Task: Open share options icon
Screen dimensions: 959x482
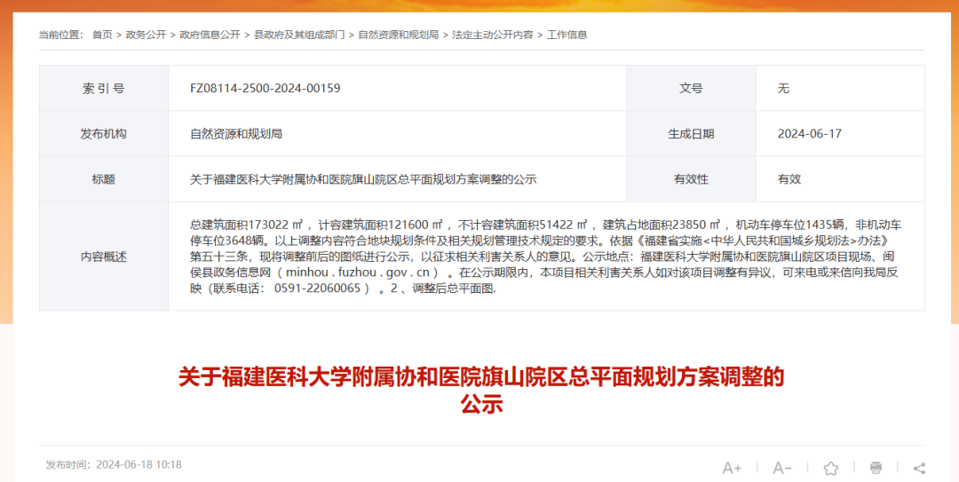Action: click(919, 469)
